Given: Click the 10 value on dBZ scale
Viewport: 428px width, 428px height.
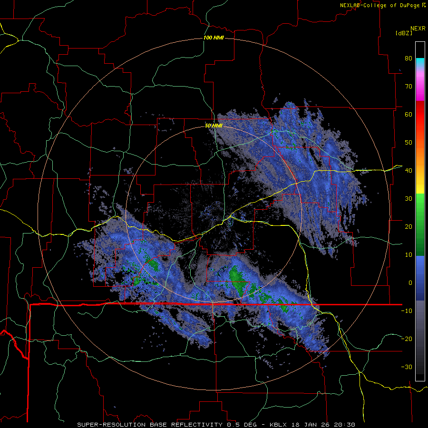Looking at the screenshot, I should coord(409,255).
